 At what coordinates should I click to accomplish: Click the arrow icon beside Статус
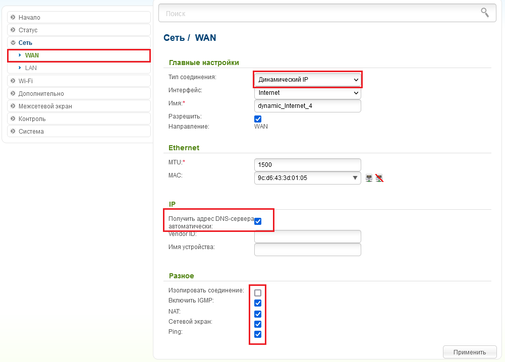[x=13, y=30]
